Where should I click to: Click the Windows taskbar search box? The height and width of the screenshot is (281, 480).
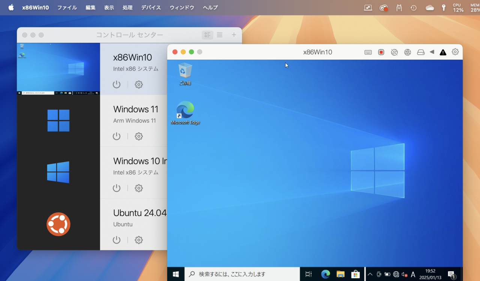pos(242,274)
